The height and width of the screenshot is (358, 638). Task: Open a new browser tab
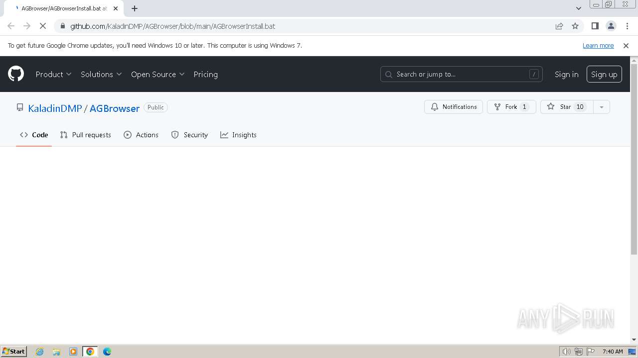point(135,8)
